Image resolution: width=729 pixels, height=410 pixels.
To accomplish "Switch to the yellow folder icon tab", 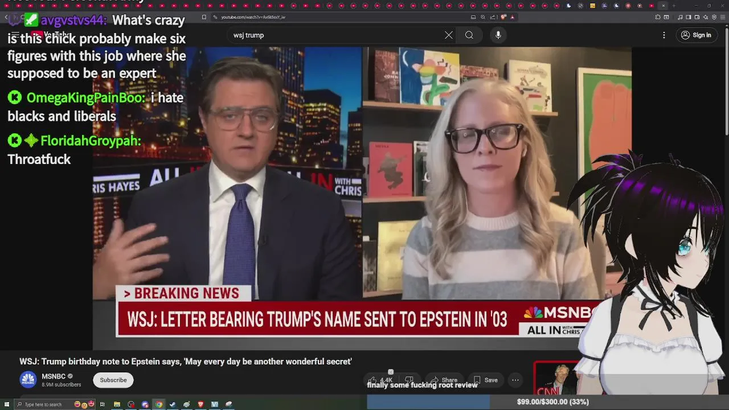I will (x=592, y=6).
